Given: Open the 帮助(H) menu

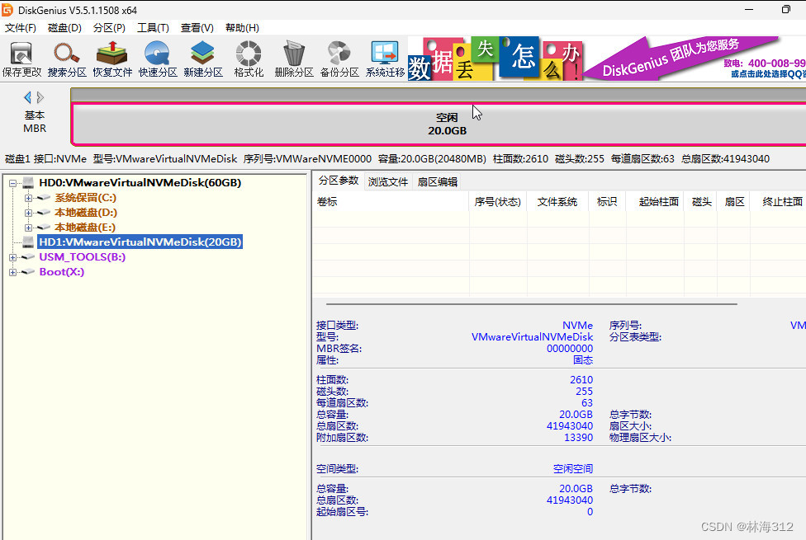Looking at the screenshot, I should pyautogui.click(x=242, y=28).
